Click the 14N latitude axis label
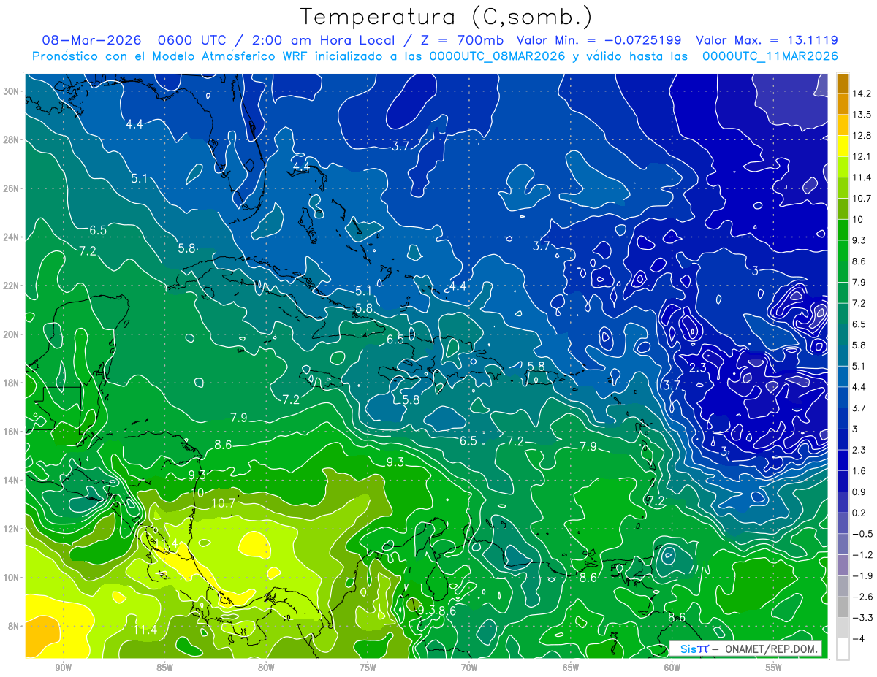 11,481
